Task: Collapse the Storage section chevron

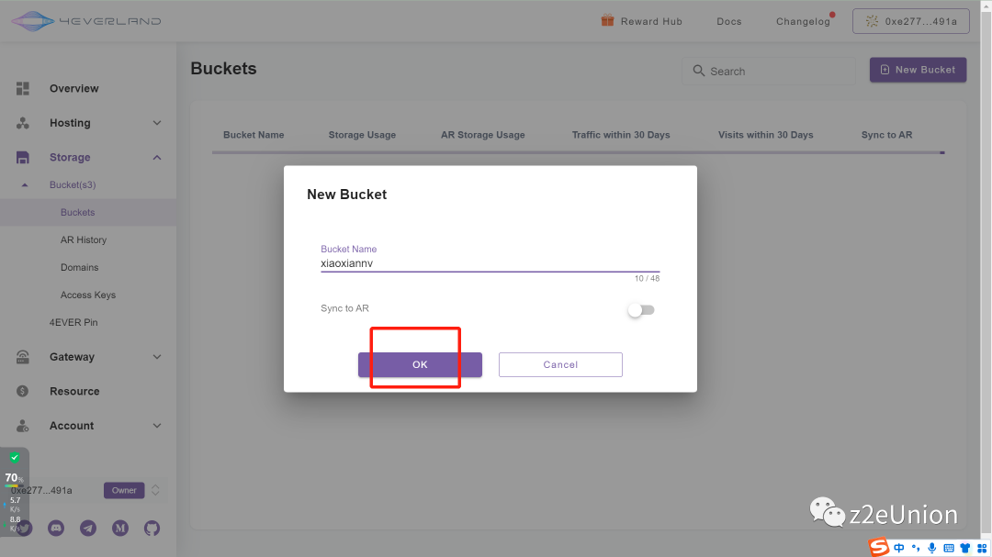Action: point(157,158)
